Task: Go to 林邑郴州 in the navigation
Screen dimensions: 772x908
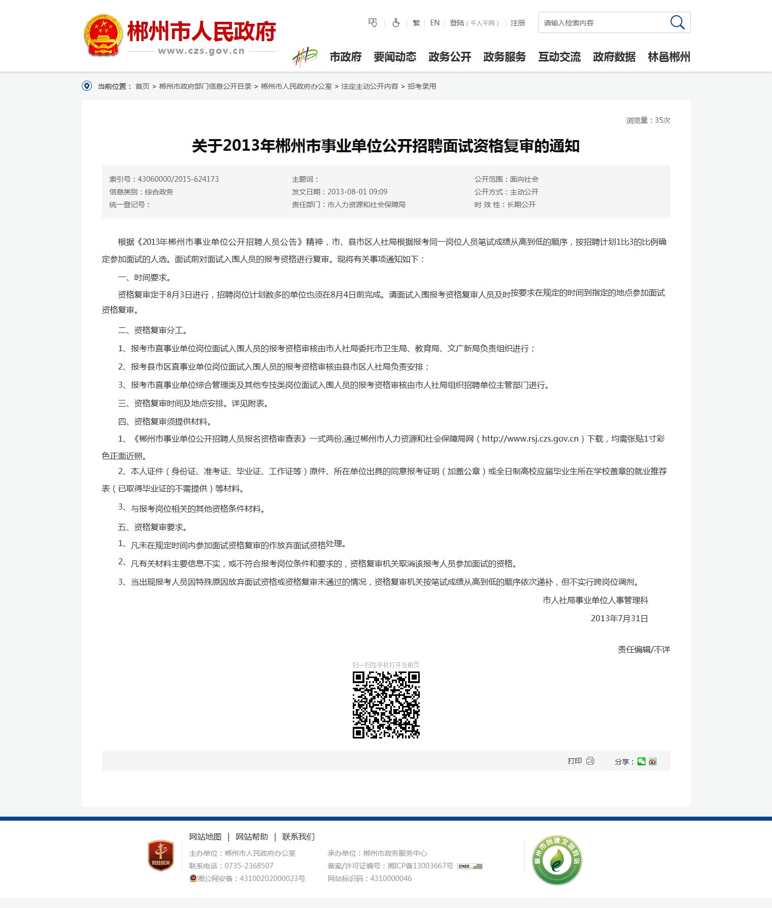Action: coord(668,57)
